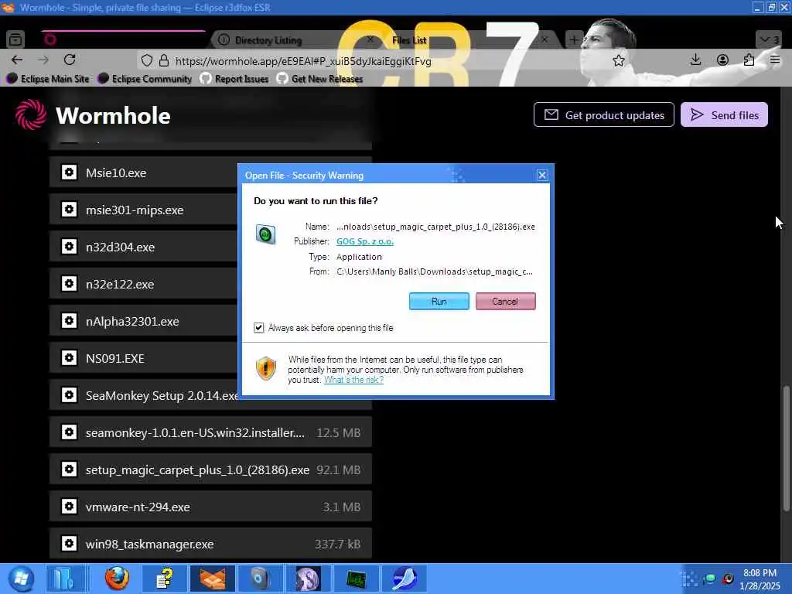This screenshot has width=792, height=594.
Task: Reload the page with refresh icon
Action: click(x=70, y=60)
